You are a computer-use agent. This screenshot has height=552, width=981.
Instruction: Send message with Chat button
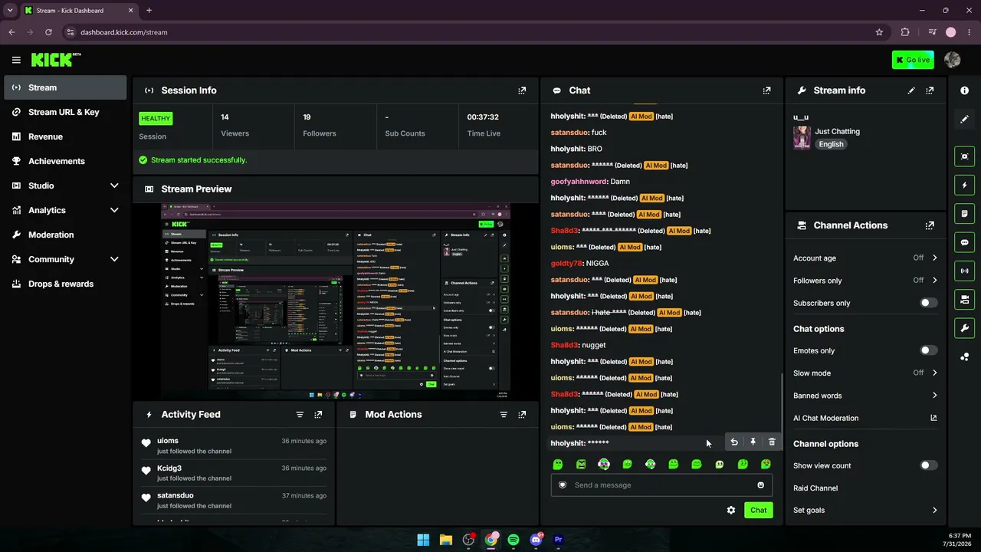(758, 510)
